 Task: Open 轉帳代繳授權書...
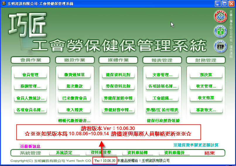tap(74, 121)
